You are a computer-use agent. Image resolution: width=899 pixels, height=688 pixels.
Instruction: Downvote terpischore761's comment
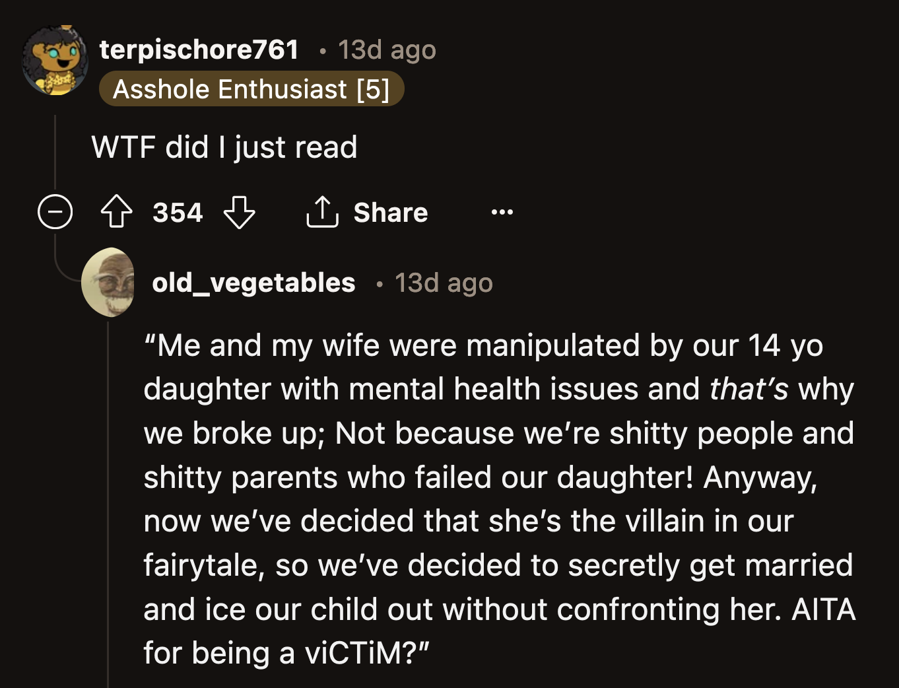tap(240, 212)
